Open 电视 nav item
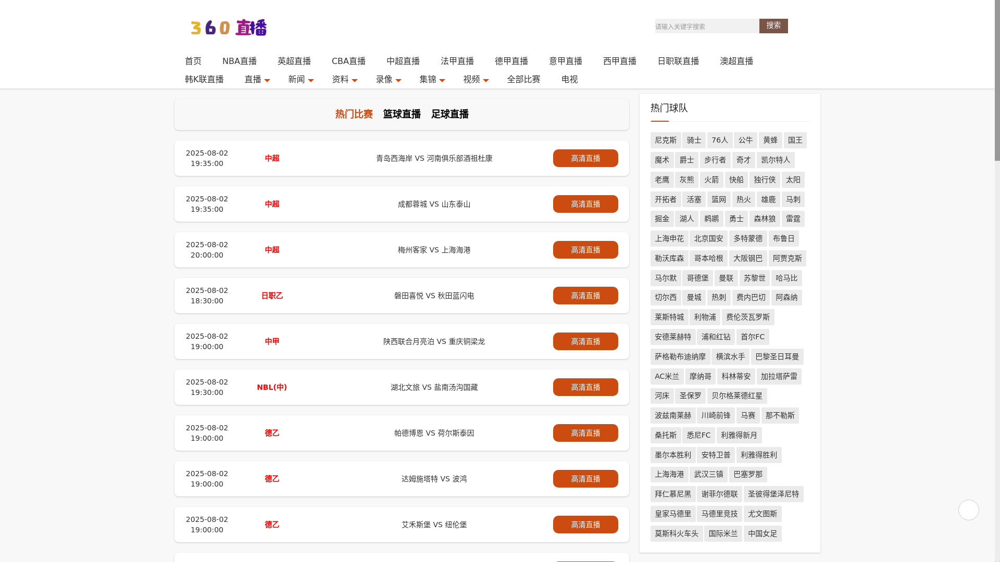This screenshot has width=1000, height=562. click(x=569, y=79)
